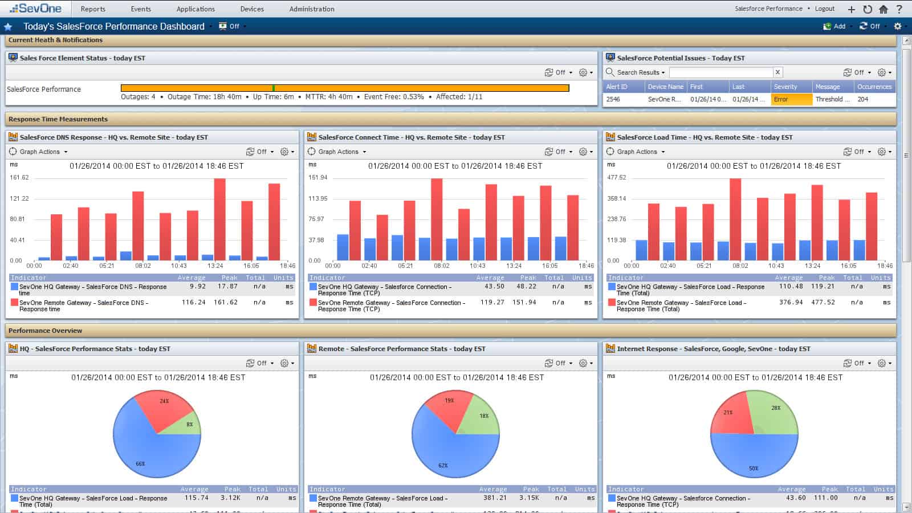912x513 pixels.
Task: Open the Administration menu
Action: pyautogui.click(x=312, y=9)
